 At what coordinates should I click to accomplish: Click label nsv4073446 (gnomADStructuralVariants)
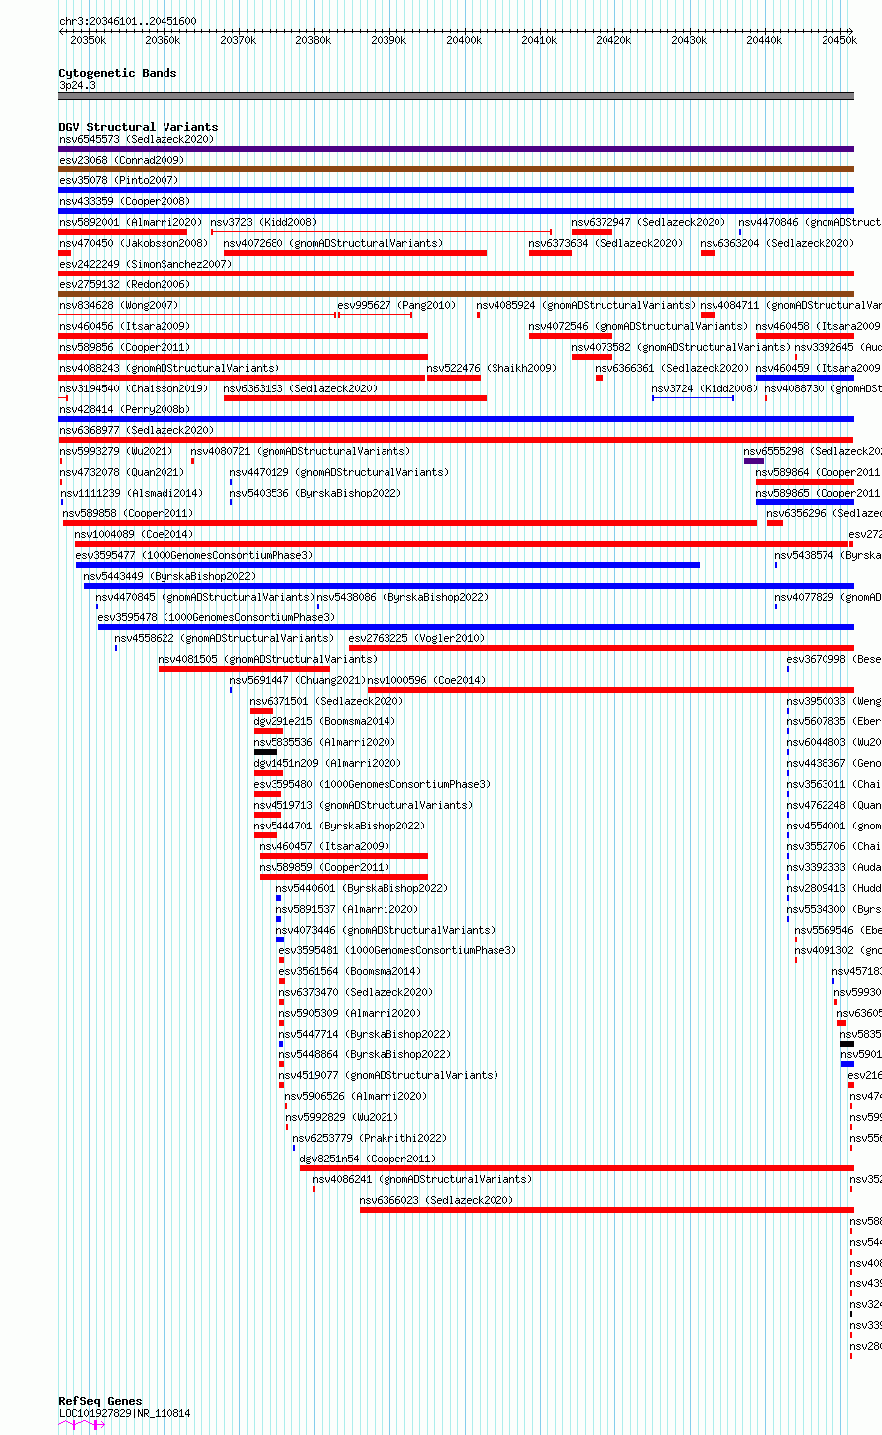[x=386, y=930]
